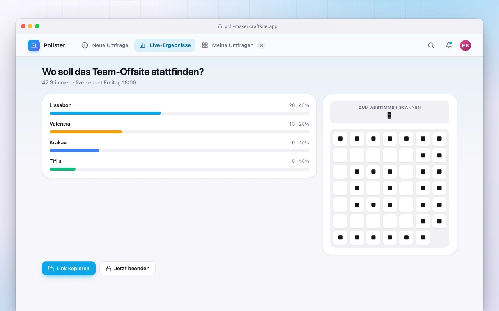
Task: Open notifications bell
Action: (449, 45)
